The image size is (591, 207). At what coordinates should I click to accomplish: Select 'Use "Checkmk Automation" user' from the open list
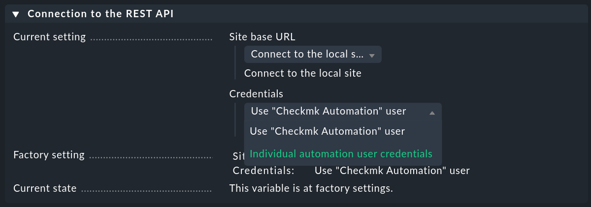click(327, 132)
